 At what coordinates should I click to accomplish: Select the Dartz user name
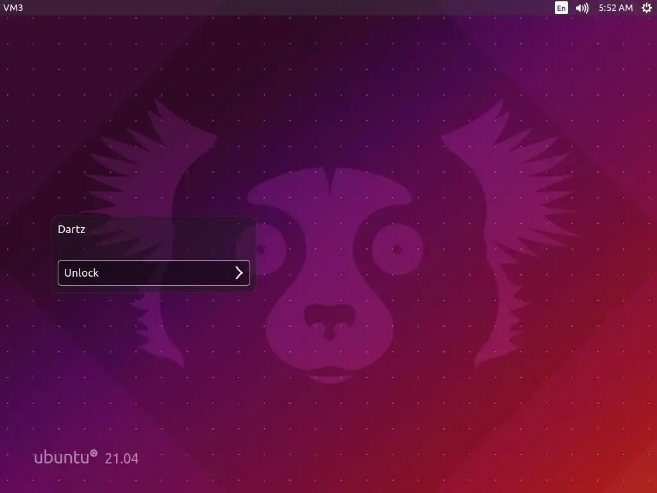pyautogui.click(x=72, y=229)
